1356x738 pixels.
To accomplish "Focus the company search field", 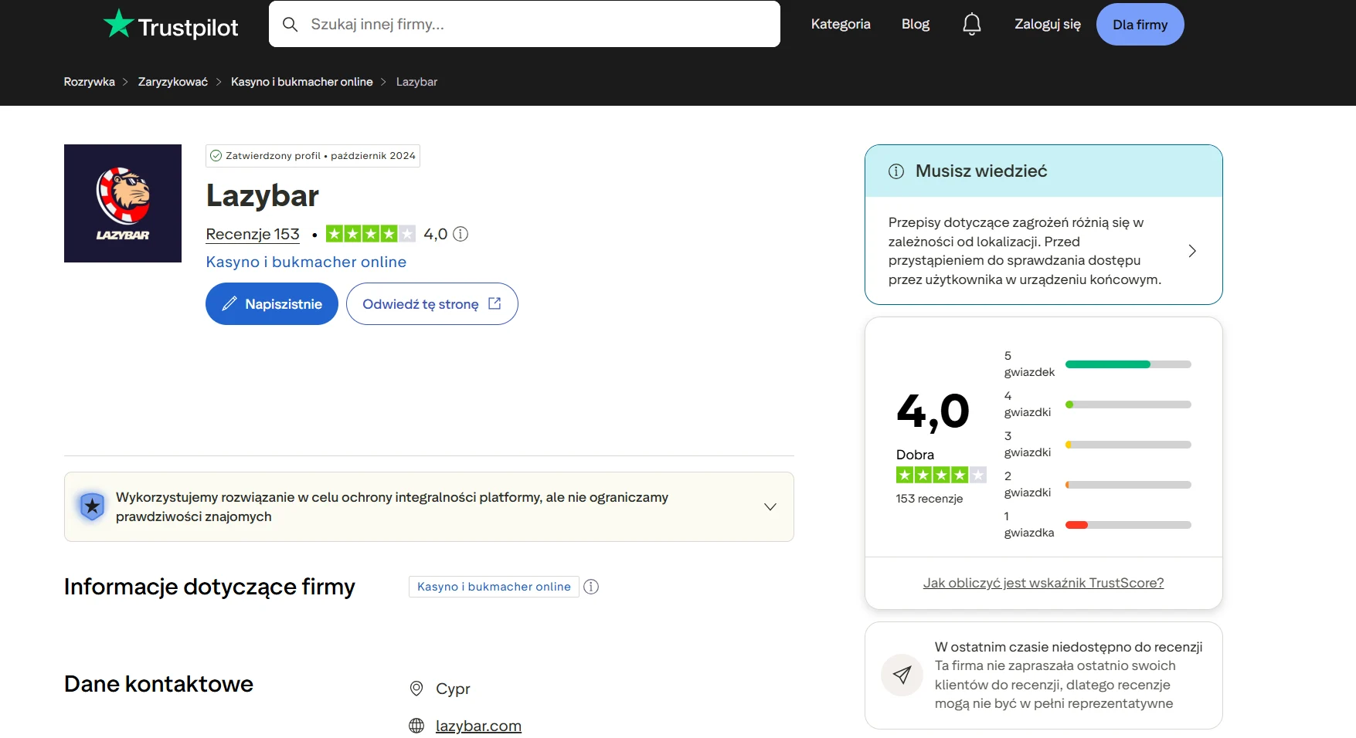I will [x=525, y=24].
